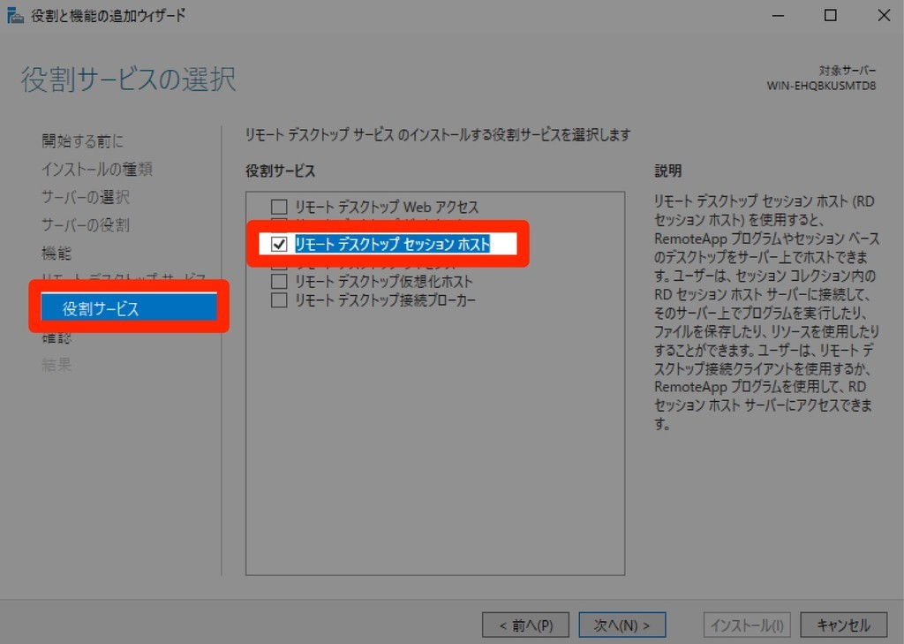
Task: Select 役割サービス step in sidebar
Action: click(x=129, y=308)
